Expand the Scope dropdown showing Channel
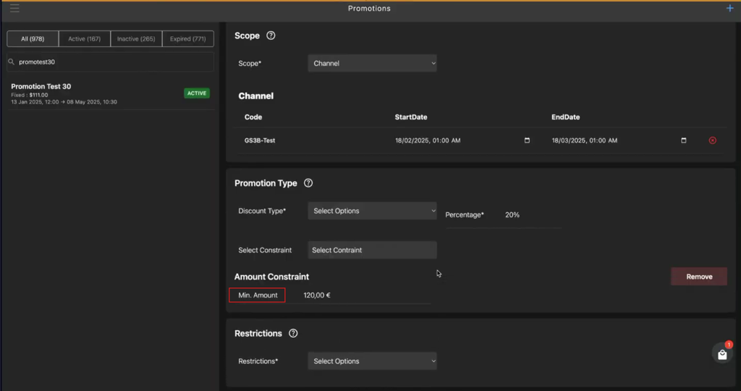This screenshot has height=391, width=741. 373,63
